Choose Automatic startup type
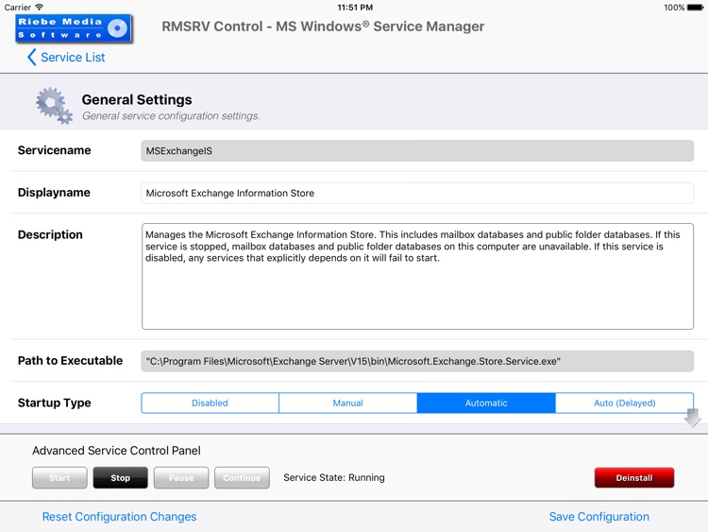The height and width of the screenshot is (532, 708). [486, 403]
